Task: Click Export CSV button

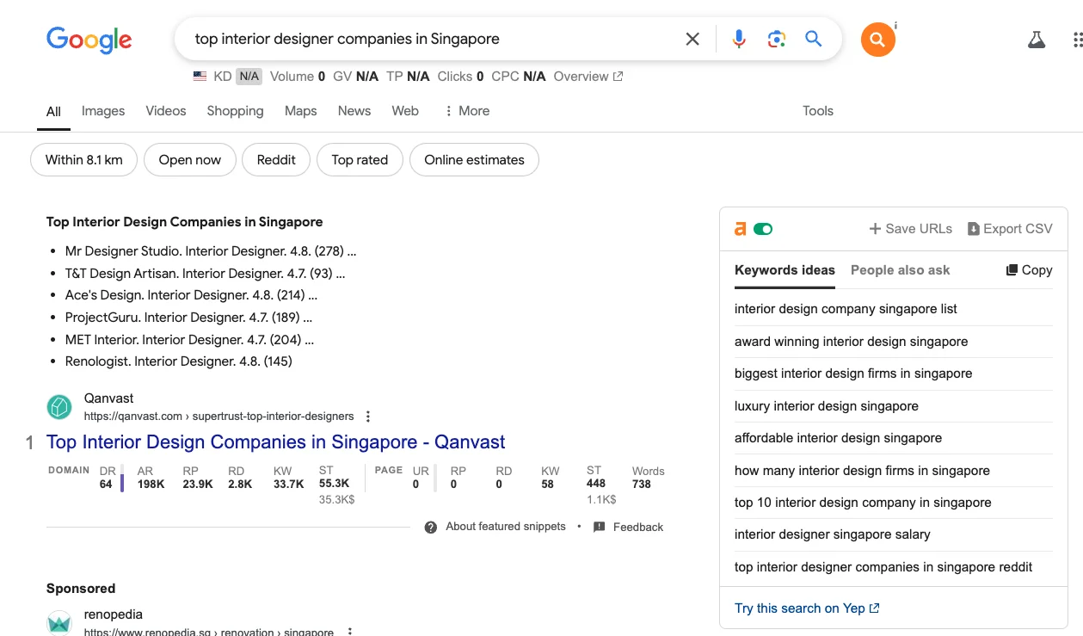Action: (1010, 229)
